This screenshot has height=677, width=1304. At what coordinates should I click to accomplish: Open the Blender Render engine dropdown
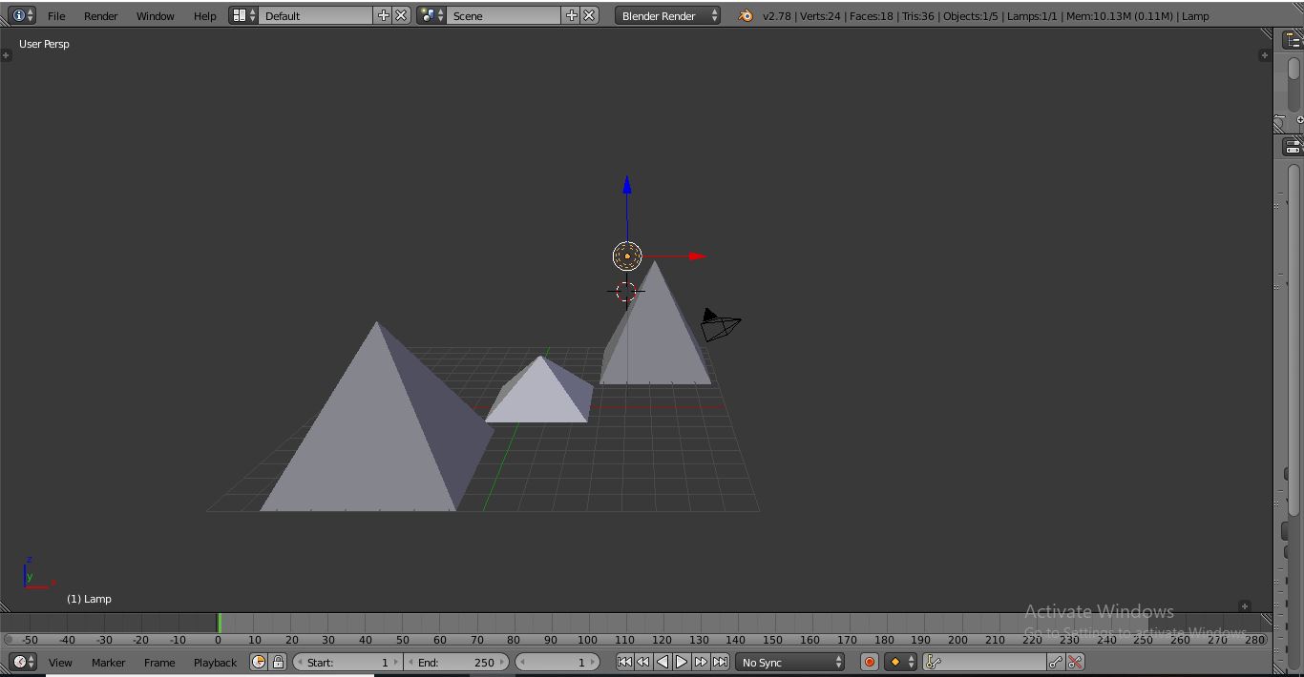[667, 15]
